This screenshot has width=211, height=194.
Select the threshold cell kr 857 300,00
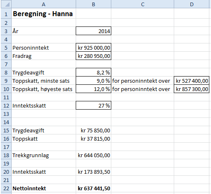[x=192, y=89]
